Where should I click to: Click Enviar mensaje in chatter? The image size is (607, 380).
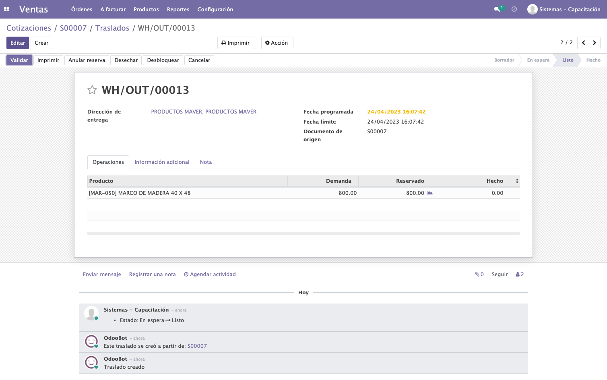102,275
